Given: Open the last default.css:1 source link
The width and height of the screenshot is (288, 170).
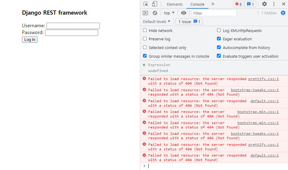Looking at the screenshot, I should [265, 155].
